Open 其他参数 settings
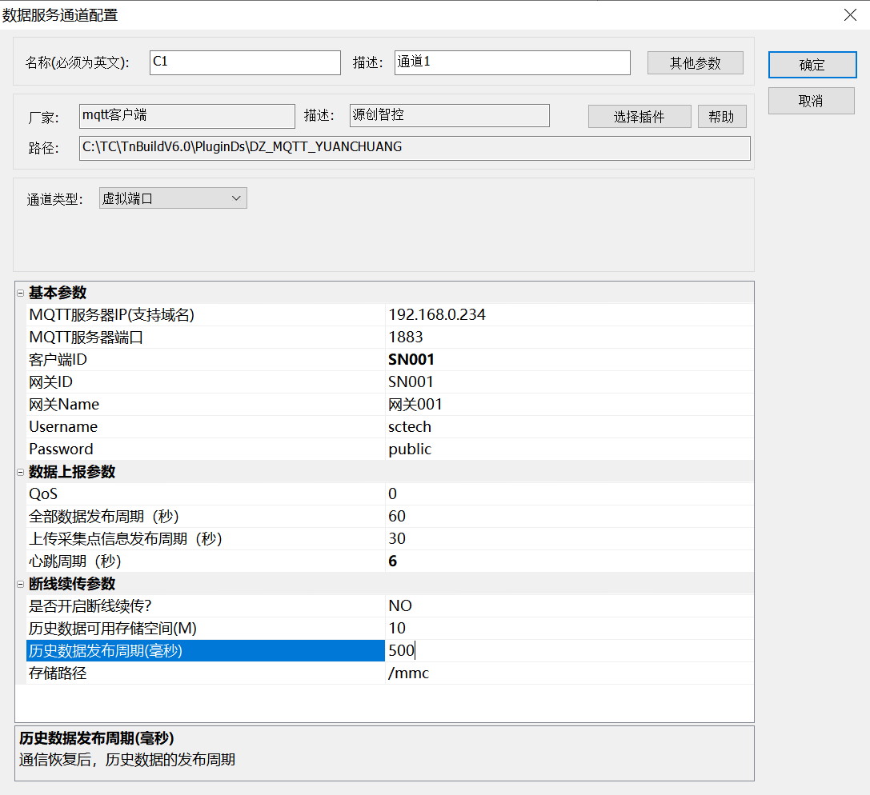The image size is (870, 795). 696,62
